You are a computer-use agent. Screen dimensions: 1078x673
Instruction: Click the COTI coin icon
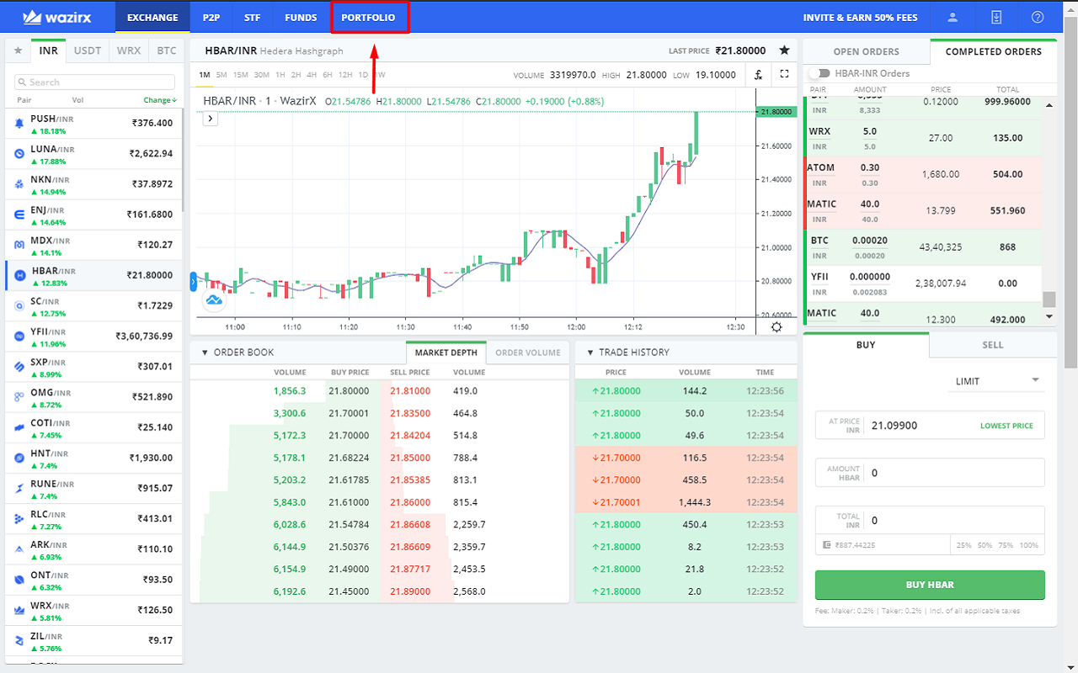[19, 427]
